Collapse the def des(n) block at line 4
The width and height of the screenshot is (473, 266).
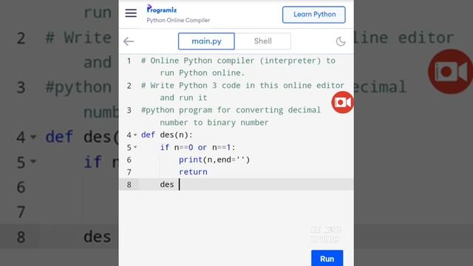coord(135,134)
